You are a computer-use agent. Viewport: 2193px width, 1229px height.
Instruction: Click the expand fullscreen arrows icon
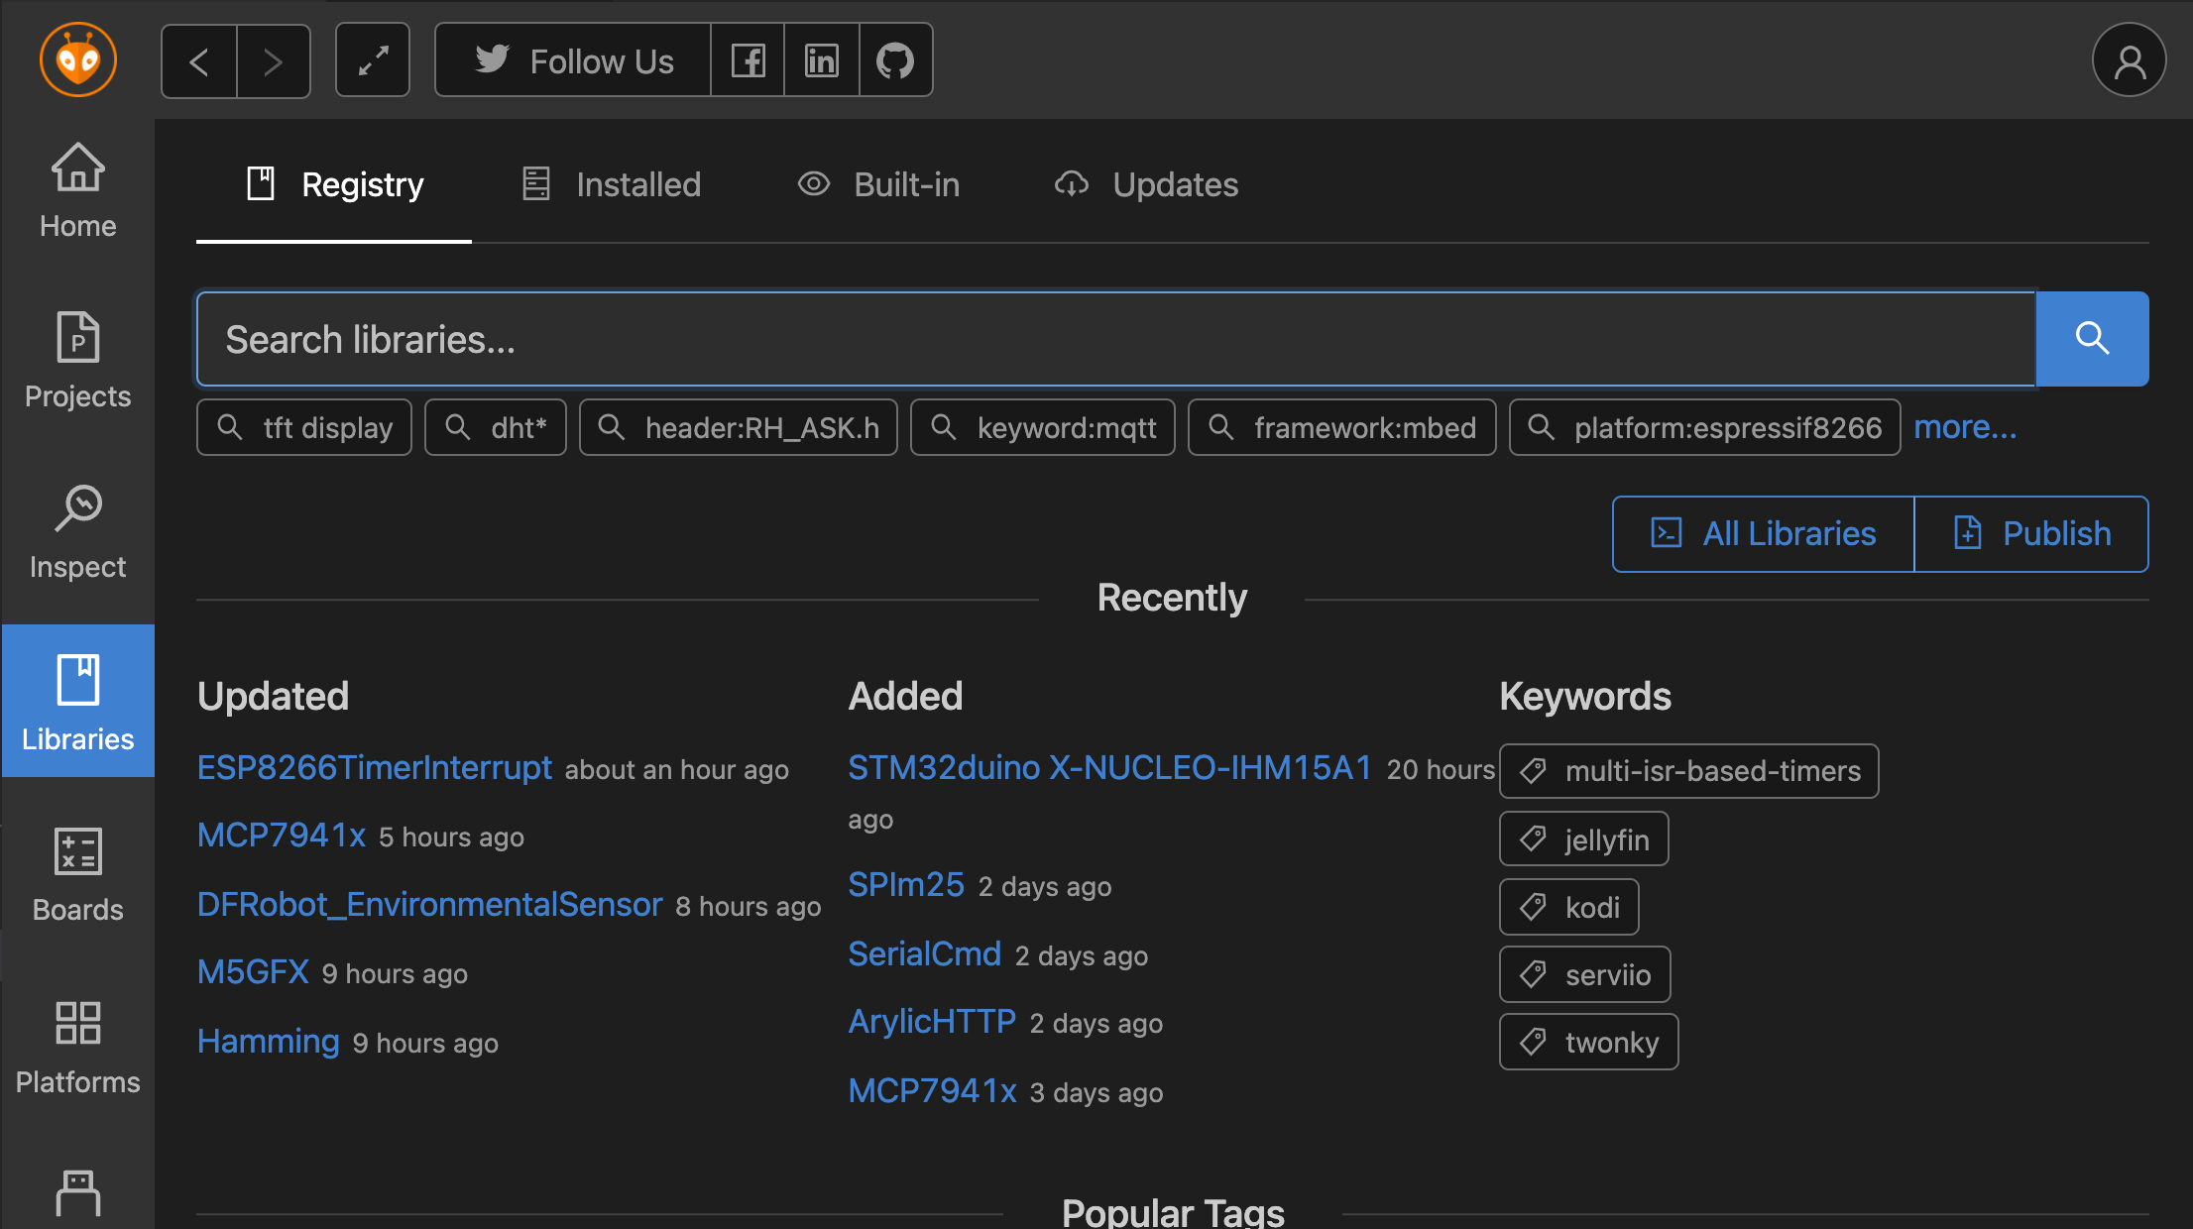(x=373, y=61)
